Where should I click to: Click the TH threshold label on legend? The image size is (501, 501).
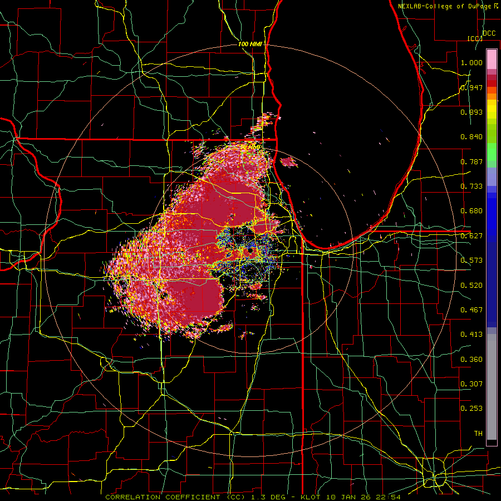point(478,434)
